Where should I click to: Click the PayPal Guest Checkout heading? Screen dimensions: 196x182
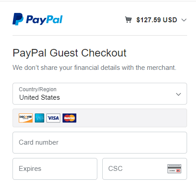(70, 53)
